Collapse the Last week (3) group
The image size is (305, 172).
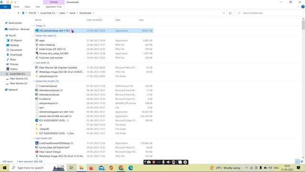pyautogui.click(x=34, y=63)
